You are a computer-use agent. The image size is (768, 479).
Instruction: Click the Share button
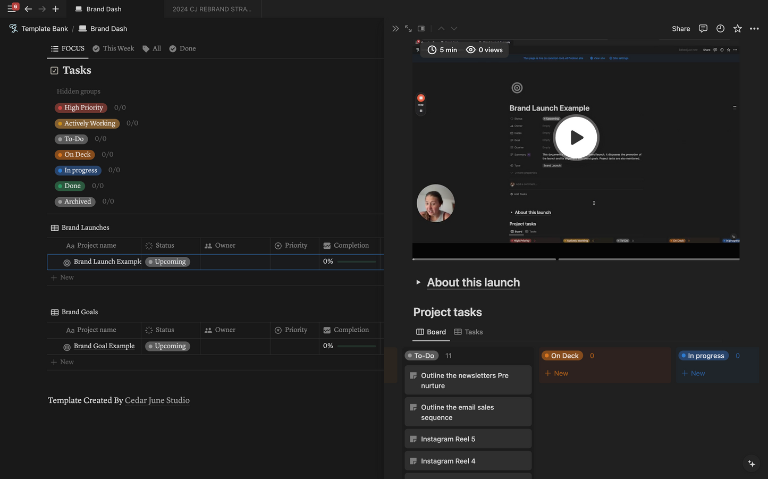click(681, 29)
